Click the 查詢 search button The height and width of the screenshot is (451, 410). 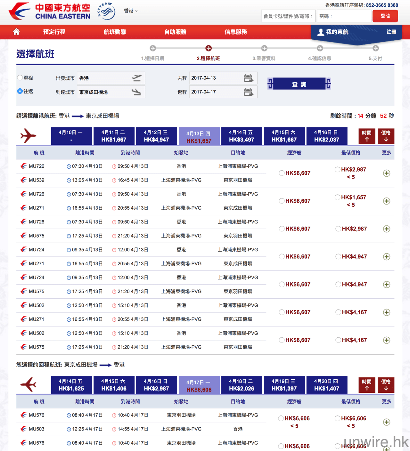coord(299,84)
